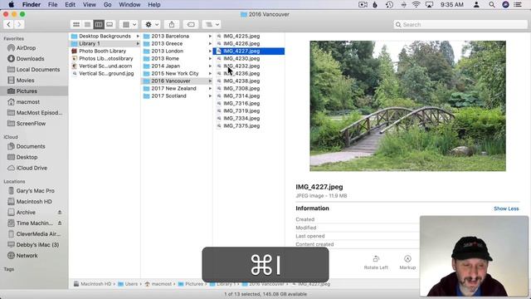Select Macintosh HD in sidebar
531x299 pixels.
34,201
